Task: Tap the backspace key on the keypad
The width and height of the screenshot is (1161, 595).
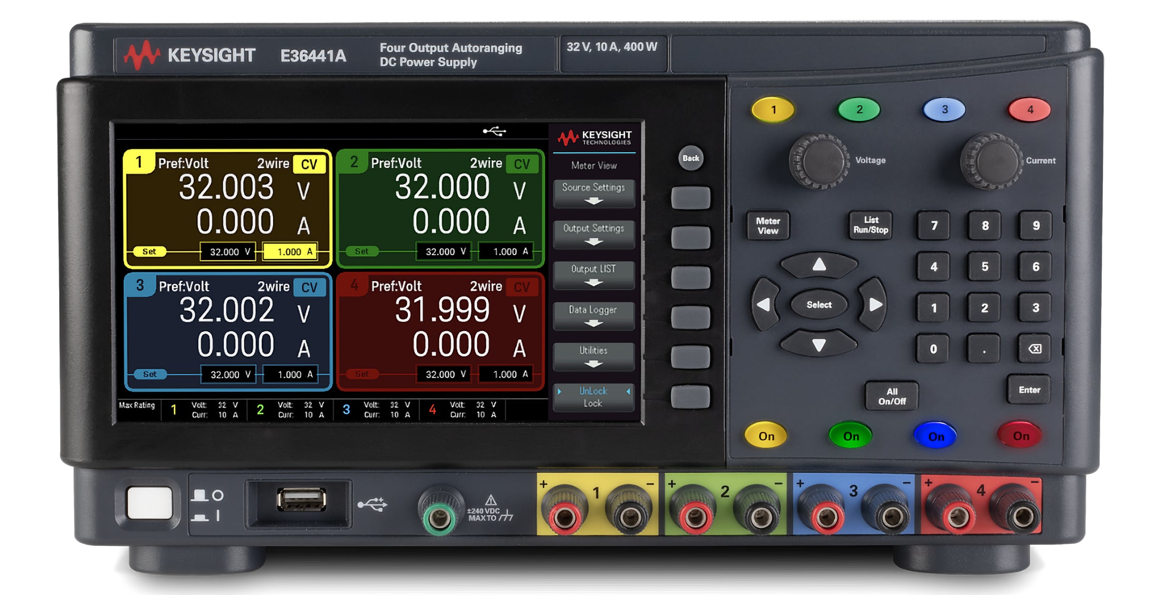Action: tap(1035, 349)
